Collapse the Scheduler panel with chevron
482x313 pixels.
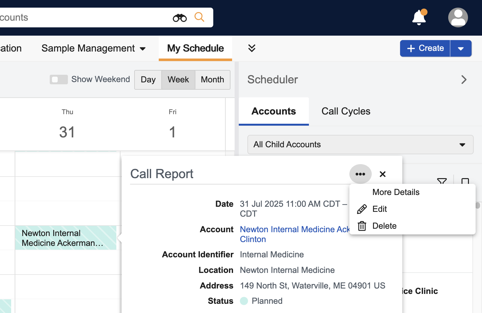tap(464, 80)
